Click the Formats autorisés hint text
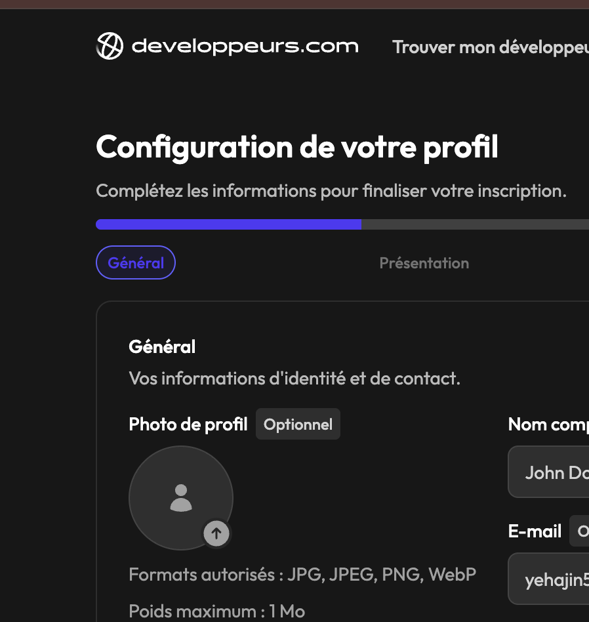The width and height of the screenshot is (589, 622). coord(302,575)
